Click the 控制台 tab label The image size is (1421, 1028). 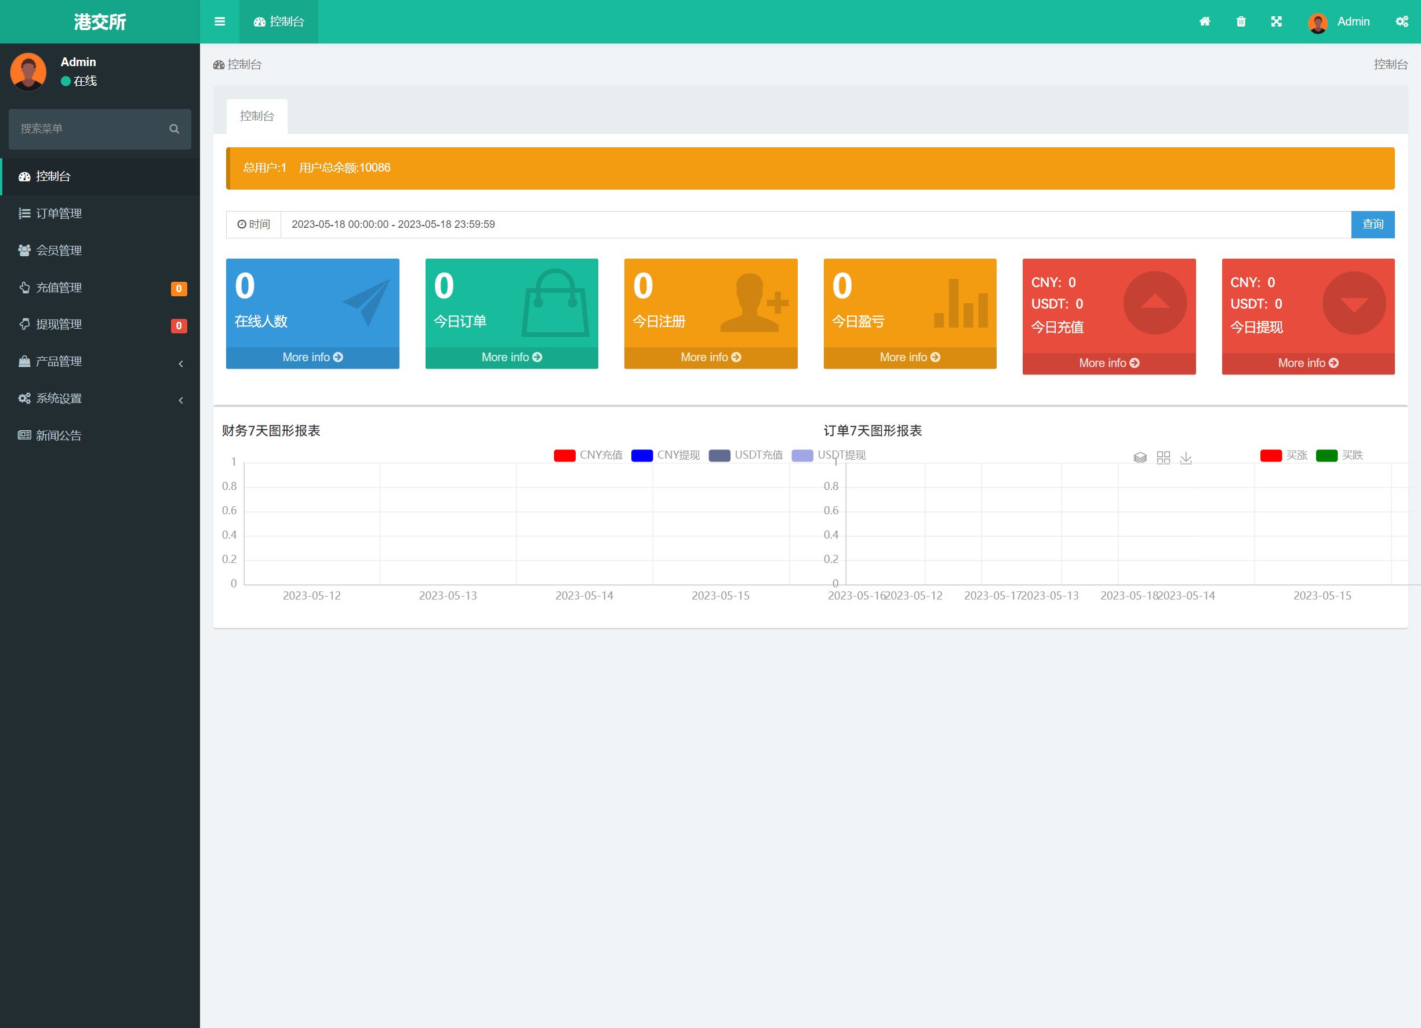255,115
